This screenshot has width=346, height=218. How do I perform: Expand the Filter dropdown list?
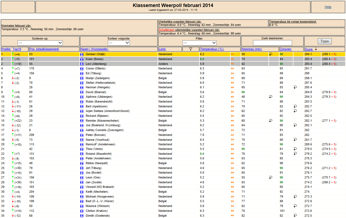click(x=199, y=43)
